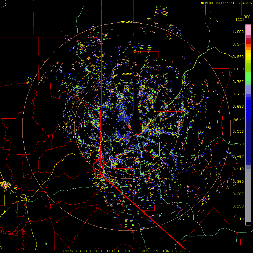The width and height of the screenshot is (253, 253).
Task: Click the 50 NMI range ring label
Action: (x=126, y=74)
